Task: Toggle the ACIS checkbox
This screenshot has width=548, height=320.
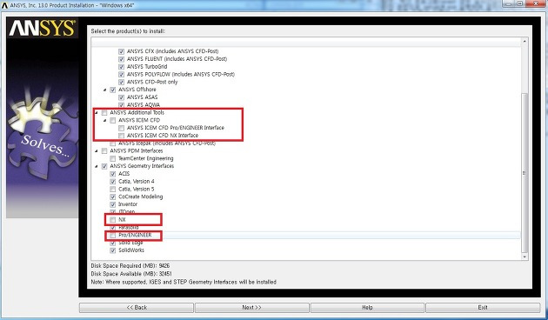Action: tap(113, 174)
